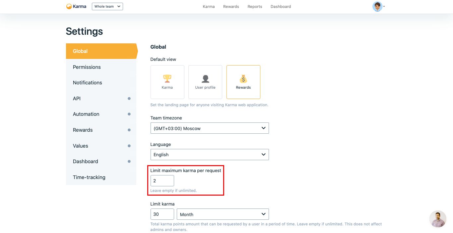The width and height of the screenshot is (453, 233).
Task: Go to Karma in the top navigation
Action: [x=209, y=7]
